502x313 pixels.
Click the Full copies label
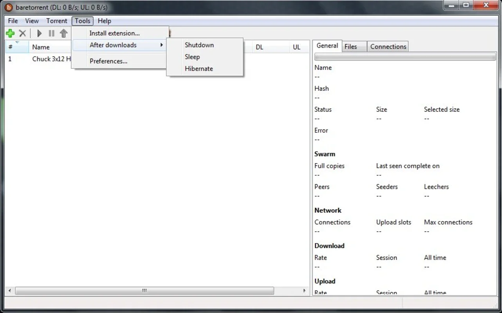tap(329, 166)
